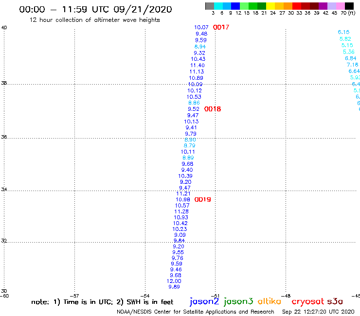Screen dimensions: 360x316
Task: Click the 10.23 wave height value
Action: [180, 229]
